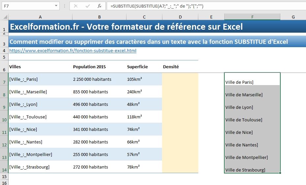Click the fill handle below Ville de Strasbourg]

click(x=280, y=172)
